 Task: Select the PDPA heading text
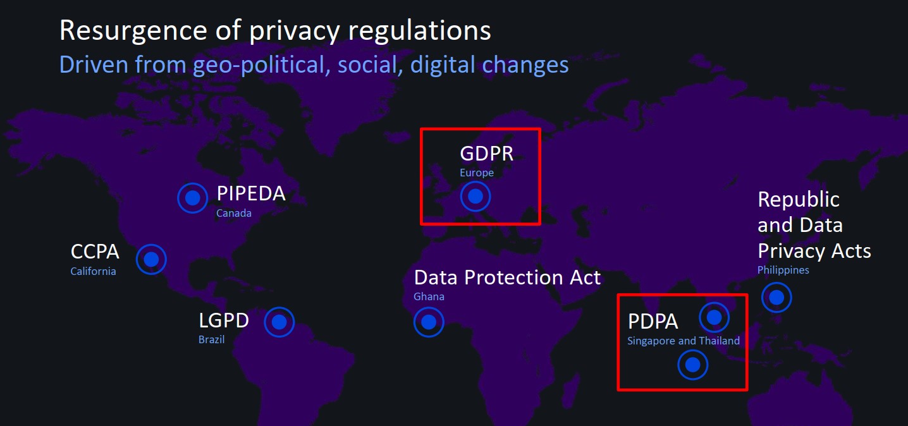[653, 322]
